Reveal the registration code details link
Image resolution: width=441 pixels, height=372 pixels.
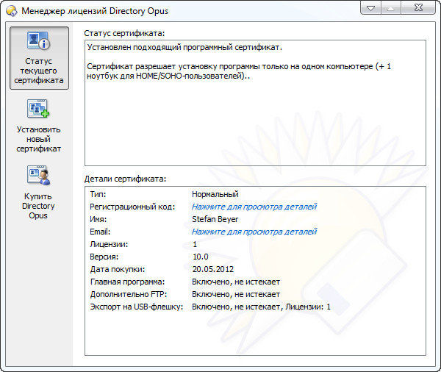tap(254, 207)
